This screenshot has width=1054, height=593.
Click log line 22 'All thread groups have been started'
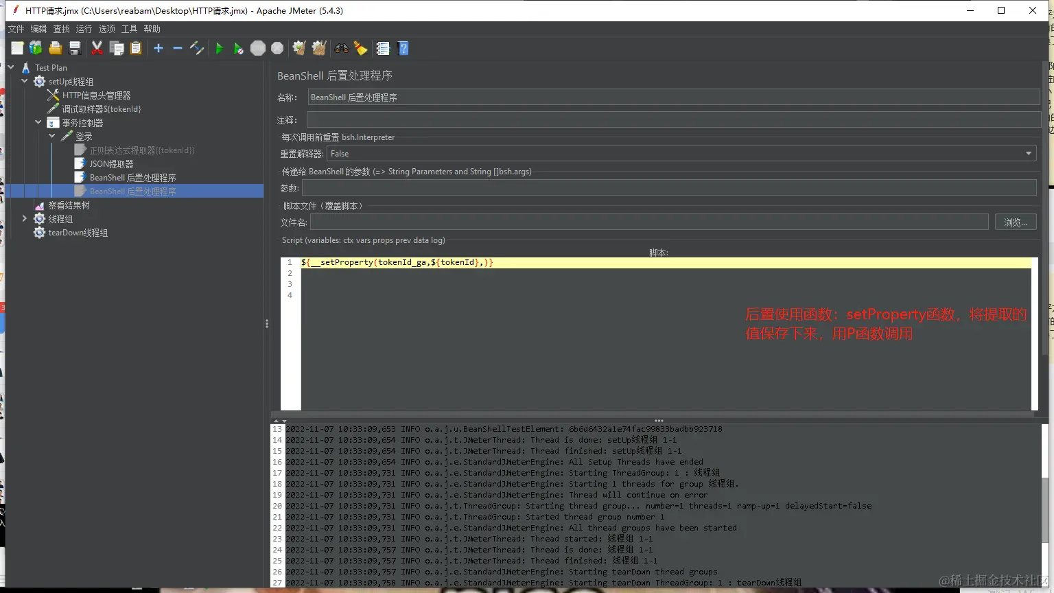pos(511,528)
